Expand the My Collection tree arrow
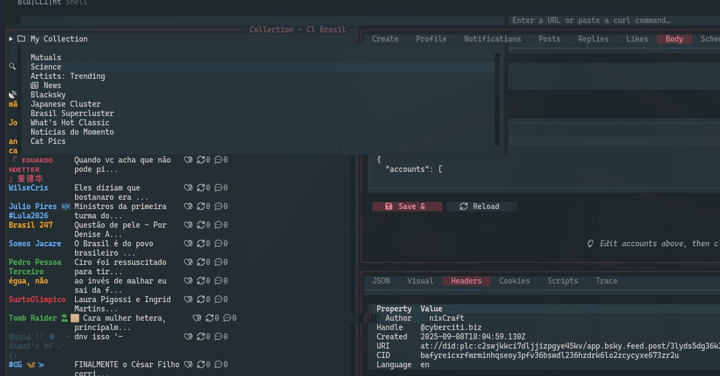720x376 pixels. coord(11,39)
